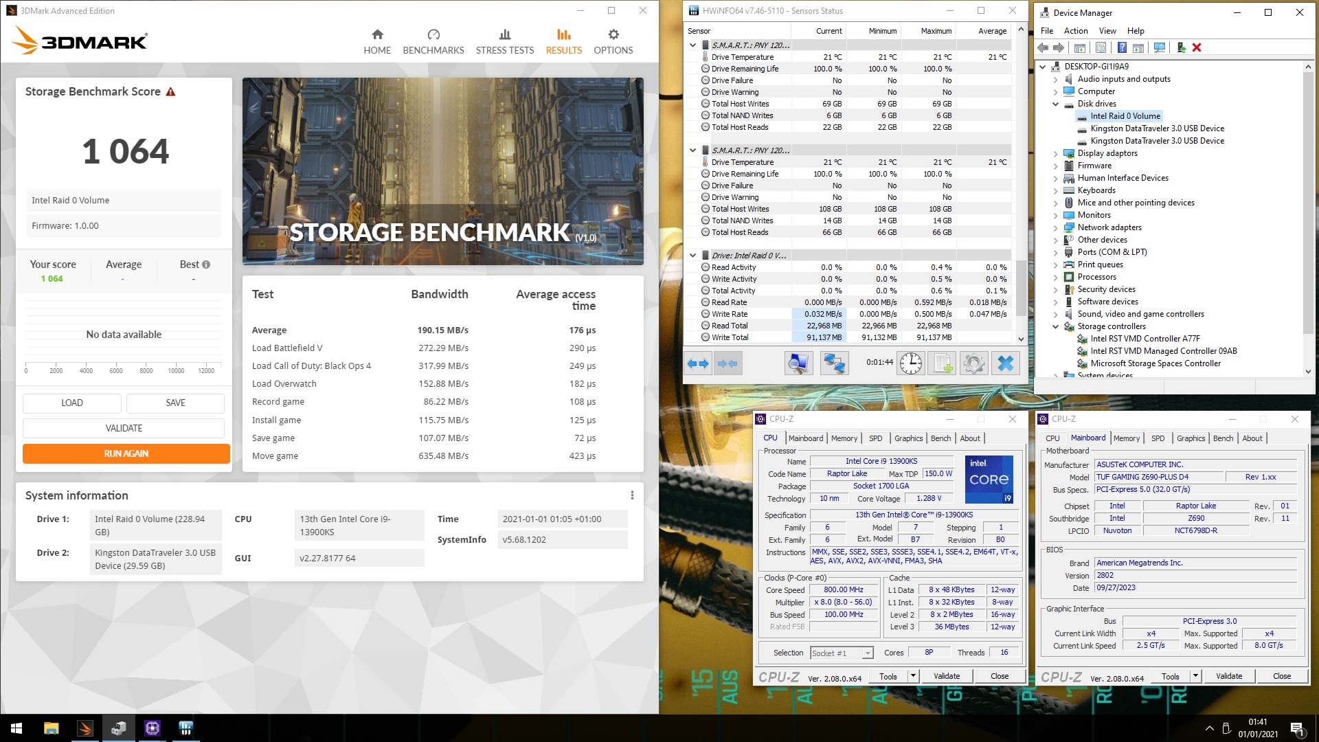Open Tools dropdown arrow in right CPU-Z
Viewport: 1319px width, 742px height.
tap(1195, 676)
